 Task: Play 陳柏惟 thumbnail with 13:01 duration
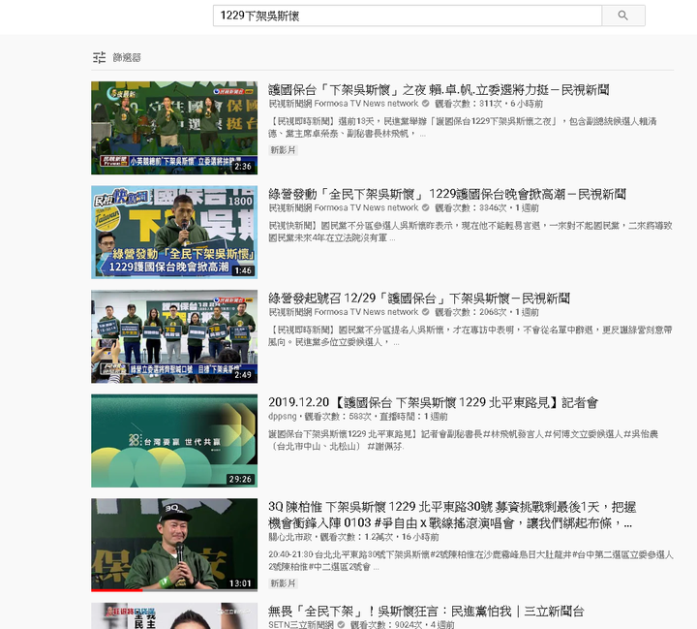pos(174,545)
